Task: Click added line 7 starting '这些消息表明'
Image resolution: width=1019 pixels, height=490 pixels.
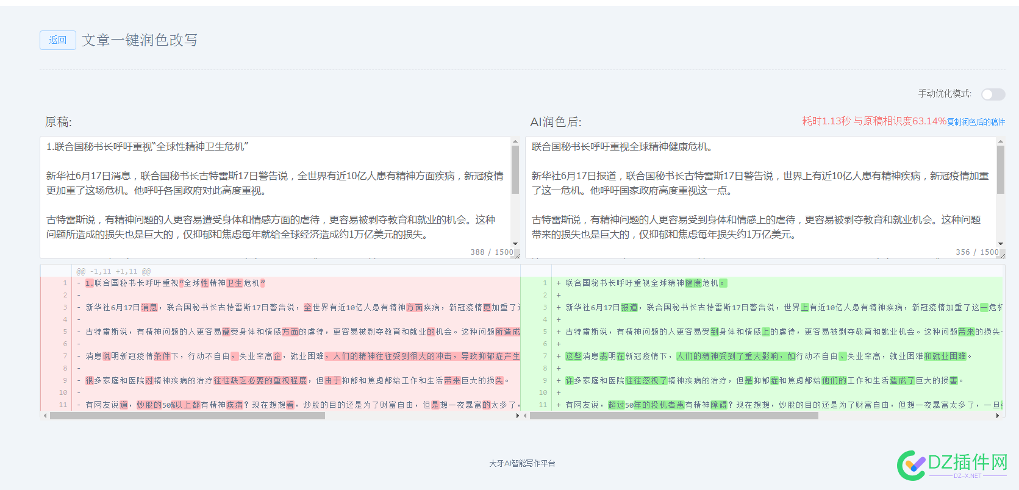Action: 762,357
